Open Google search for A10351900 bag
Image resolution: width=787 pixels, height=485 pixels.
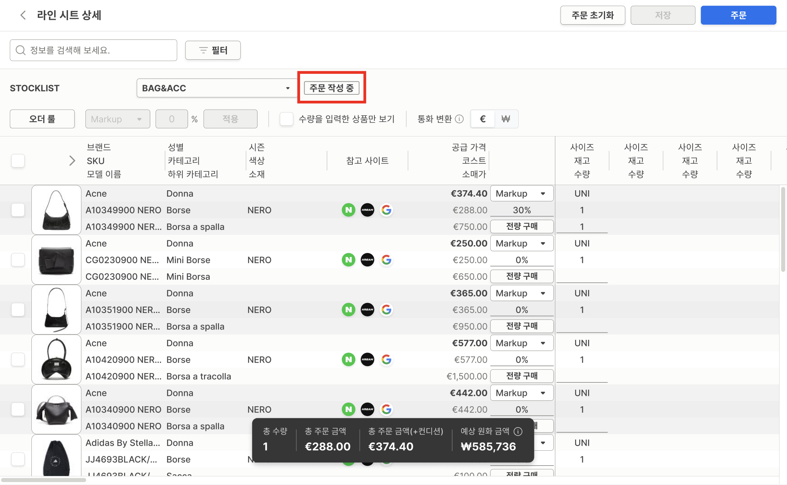pos(386,310)
